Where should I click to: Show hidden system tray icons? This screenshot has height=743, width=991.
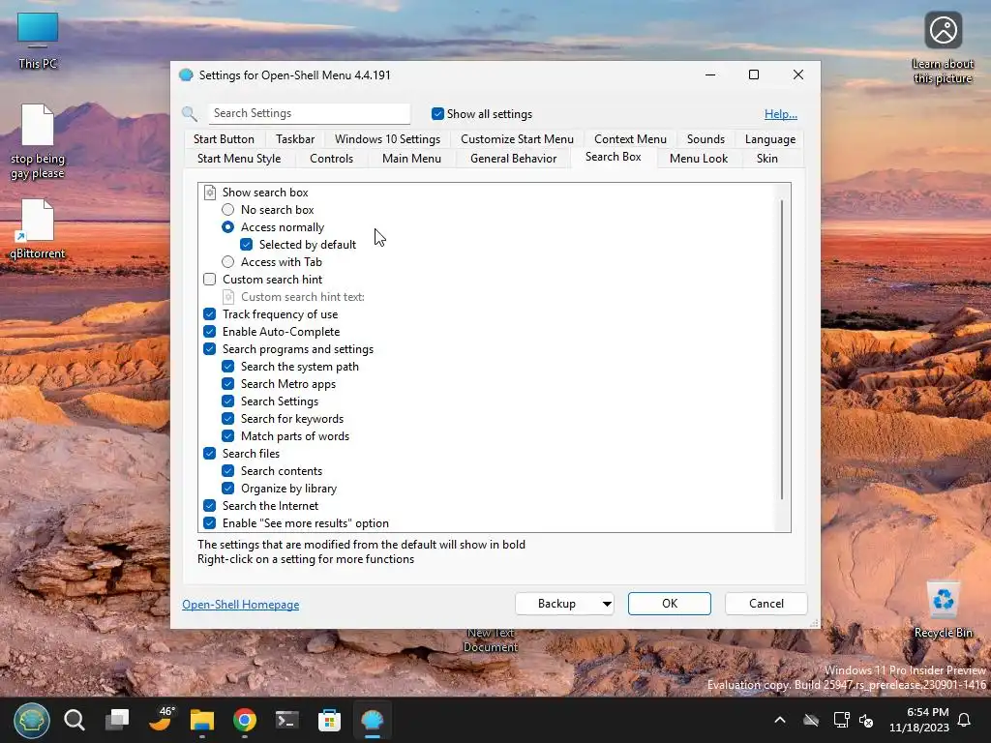pos(780,720)
